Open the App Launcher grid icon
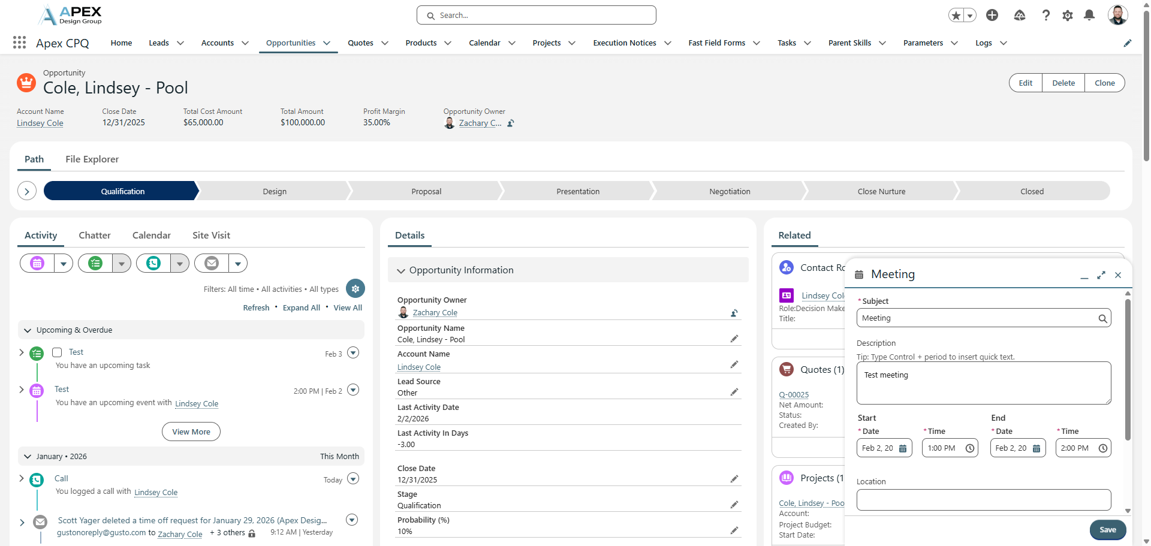 pyautogui.click(x=19, y=43)
